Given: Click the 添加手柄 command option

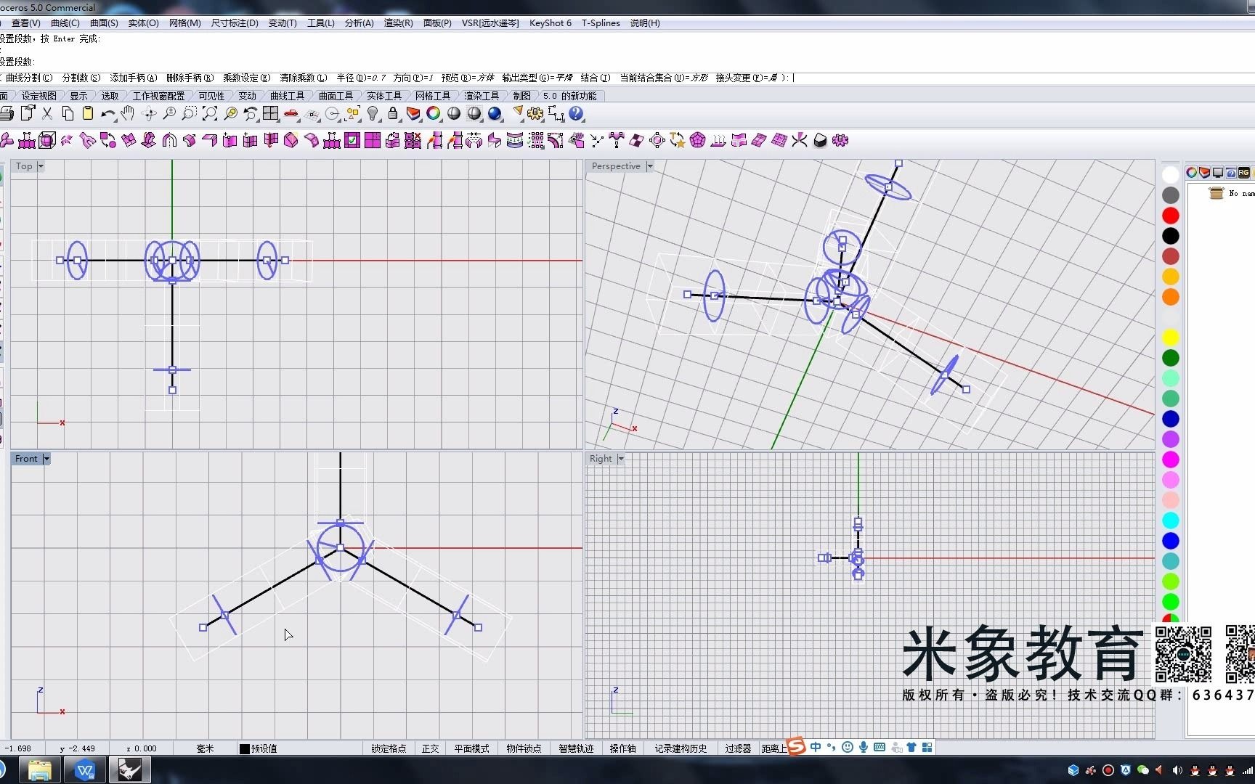Looking at the screenshot, I should pyautogui.click(x=132, y=78).
